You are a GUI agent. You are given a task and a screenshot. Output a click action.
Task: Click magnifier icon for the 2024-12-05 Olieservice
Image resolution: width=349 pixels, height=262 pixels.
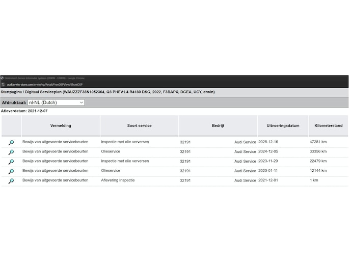[x=11, y=152]
